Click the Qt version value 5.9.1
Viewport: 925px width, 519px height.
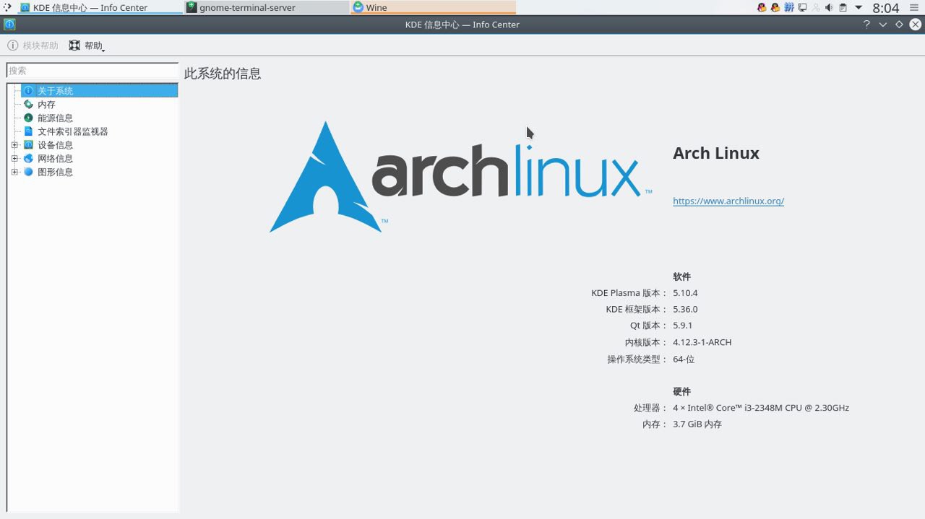coord(682,326)
